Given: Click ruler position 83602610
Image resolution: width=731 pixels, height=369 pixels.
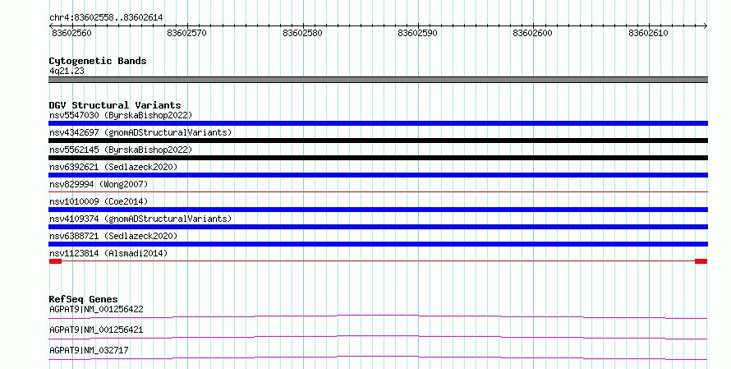Looking at the screenshot, I should coord(649,33).
